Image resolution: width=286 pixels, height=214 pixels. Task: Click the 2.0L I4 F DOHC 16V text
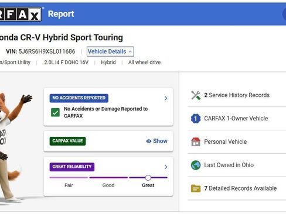tap(66, 63)
